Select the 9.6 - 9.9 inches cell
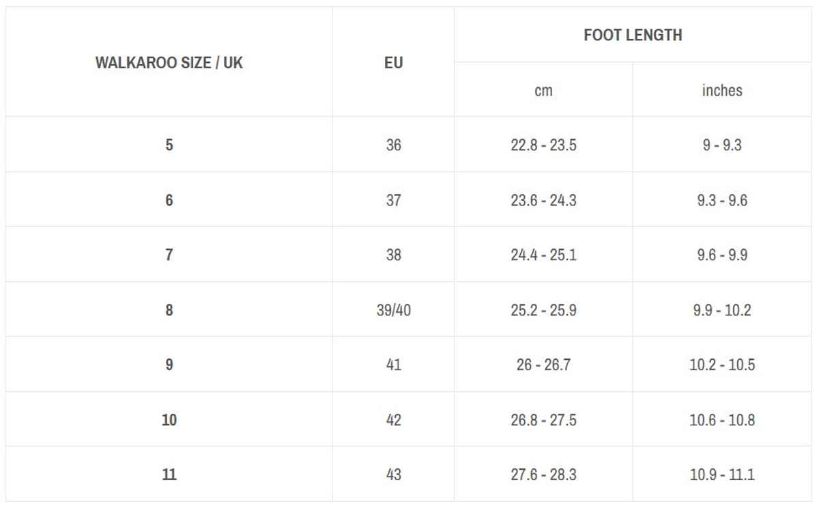 point(721,255)
